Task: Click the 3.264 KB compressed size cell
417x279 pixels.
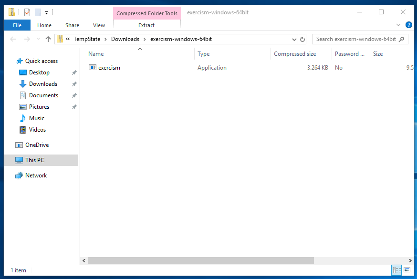Action: pos(318,68)
